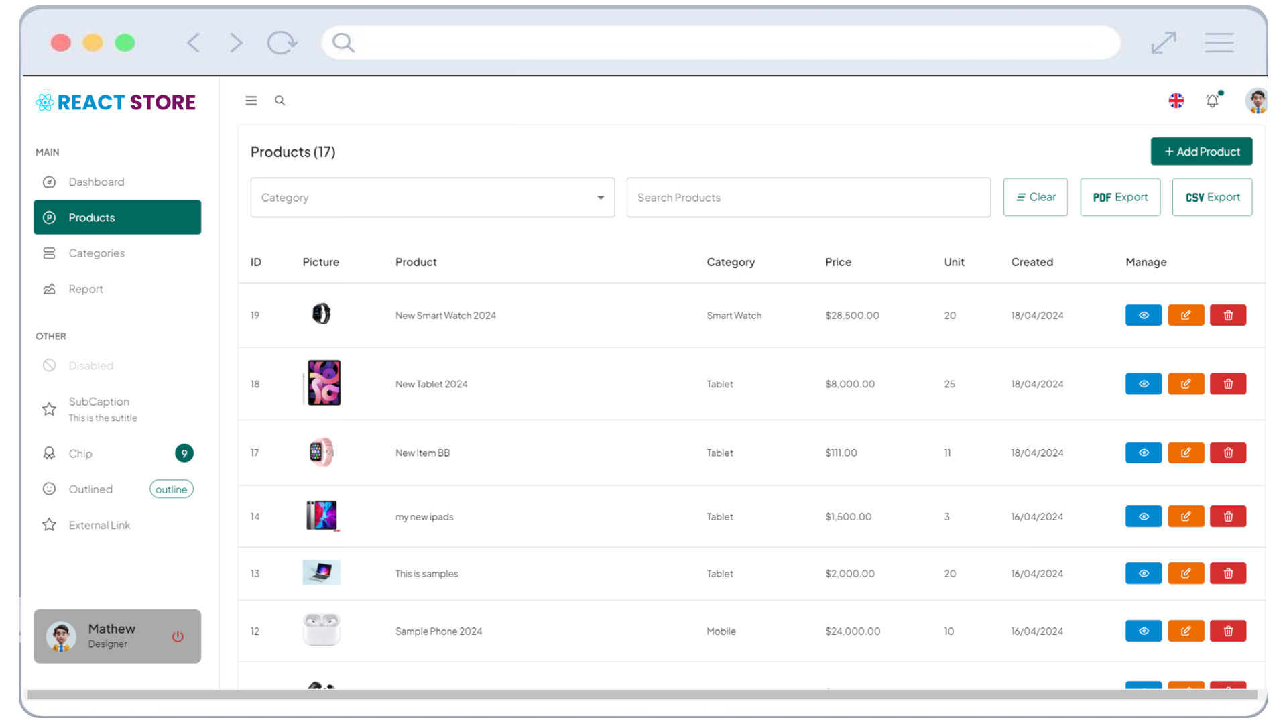Click the Mobile category cell
1287x724 pixels.
click(721, 631)
